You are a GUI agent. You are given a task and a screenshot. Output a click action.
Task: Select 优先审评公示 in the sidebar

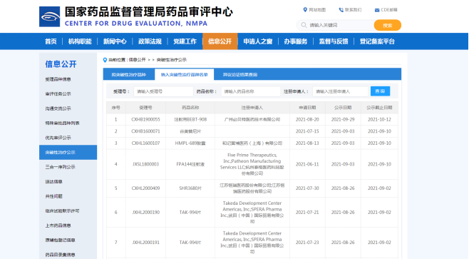pos(58,138)
